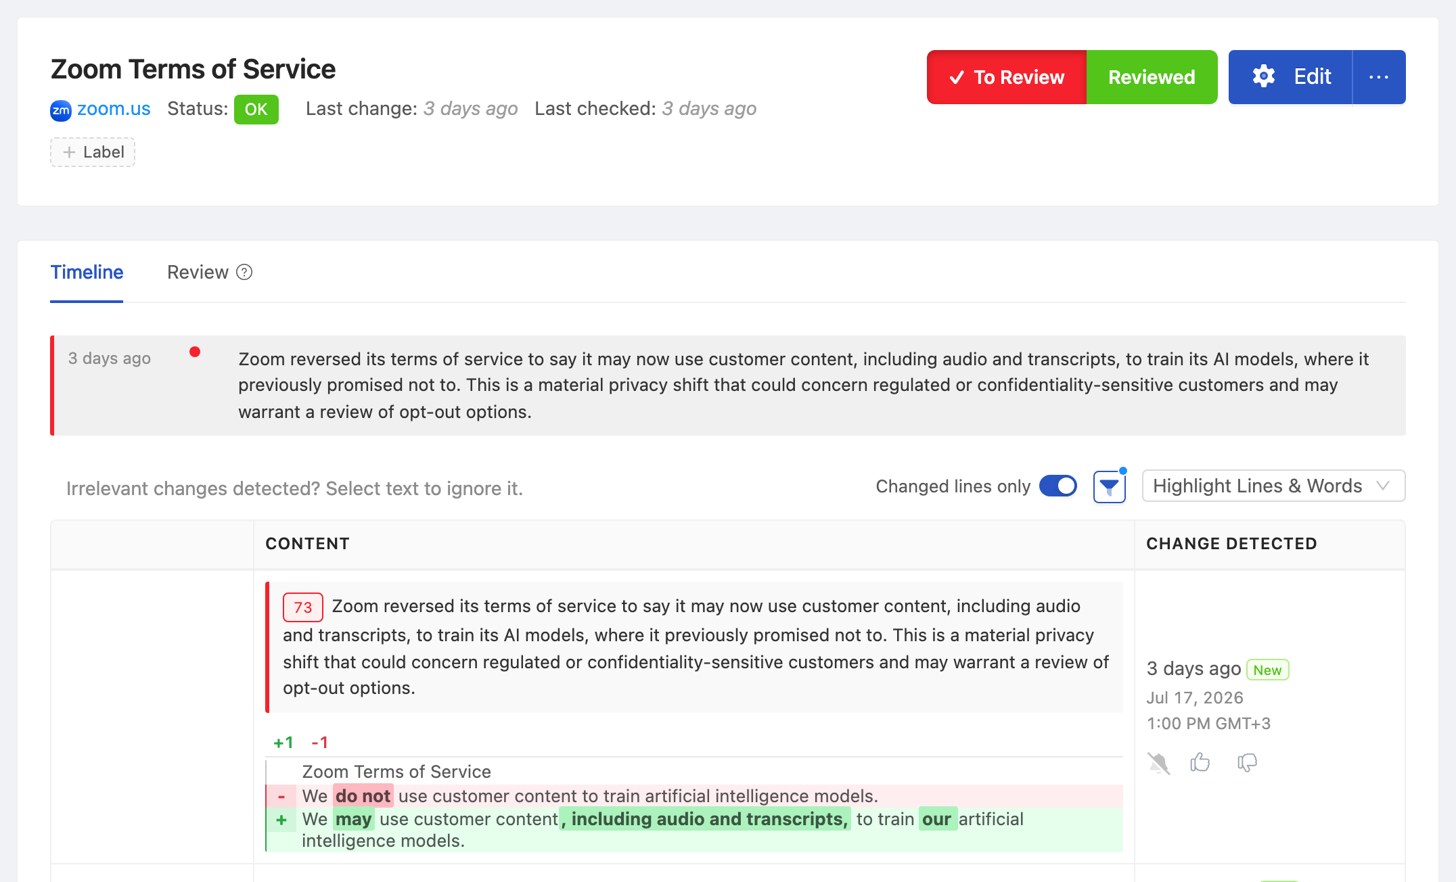Click the CONTENT column header
Image resolution: width=1456 pixels, height=882 pixels.
pyautogui.click(x=307, y=544)
